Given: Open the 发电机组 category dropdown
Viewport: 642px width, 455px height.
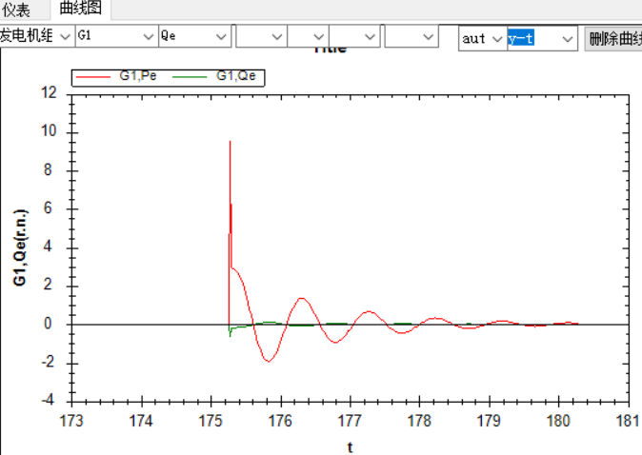Looking at the screenshot, I should point(36,36).
